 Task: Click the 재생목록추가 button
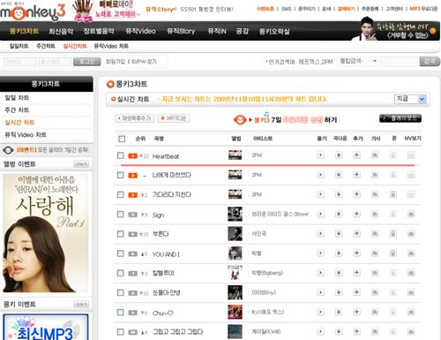tap(134, 118)
